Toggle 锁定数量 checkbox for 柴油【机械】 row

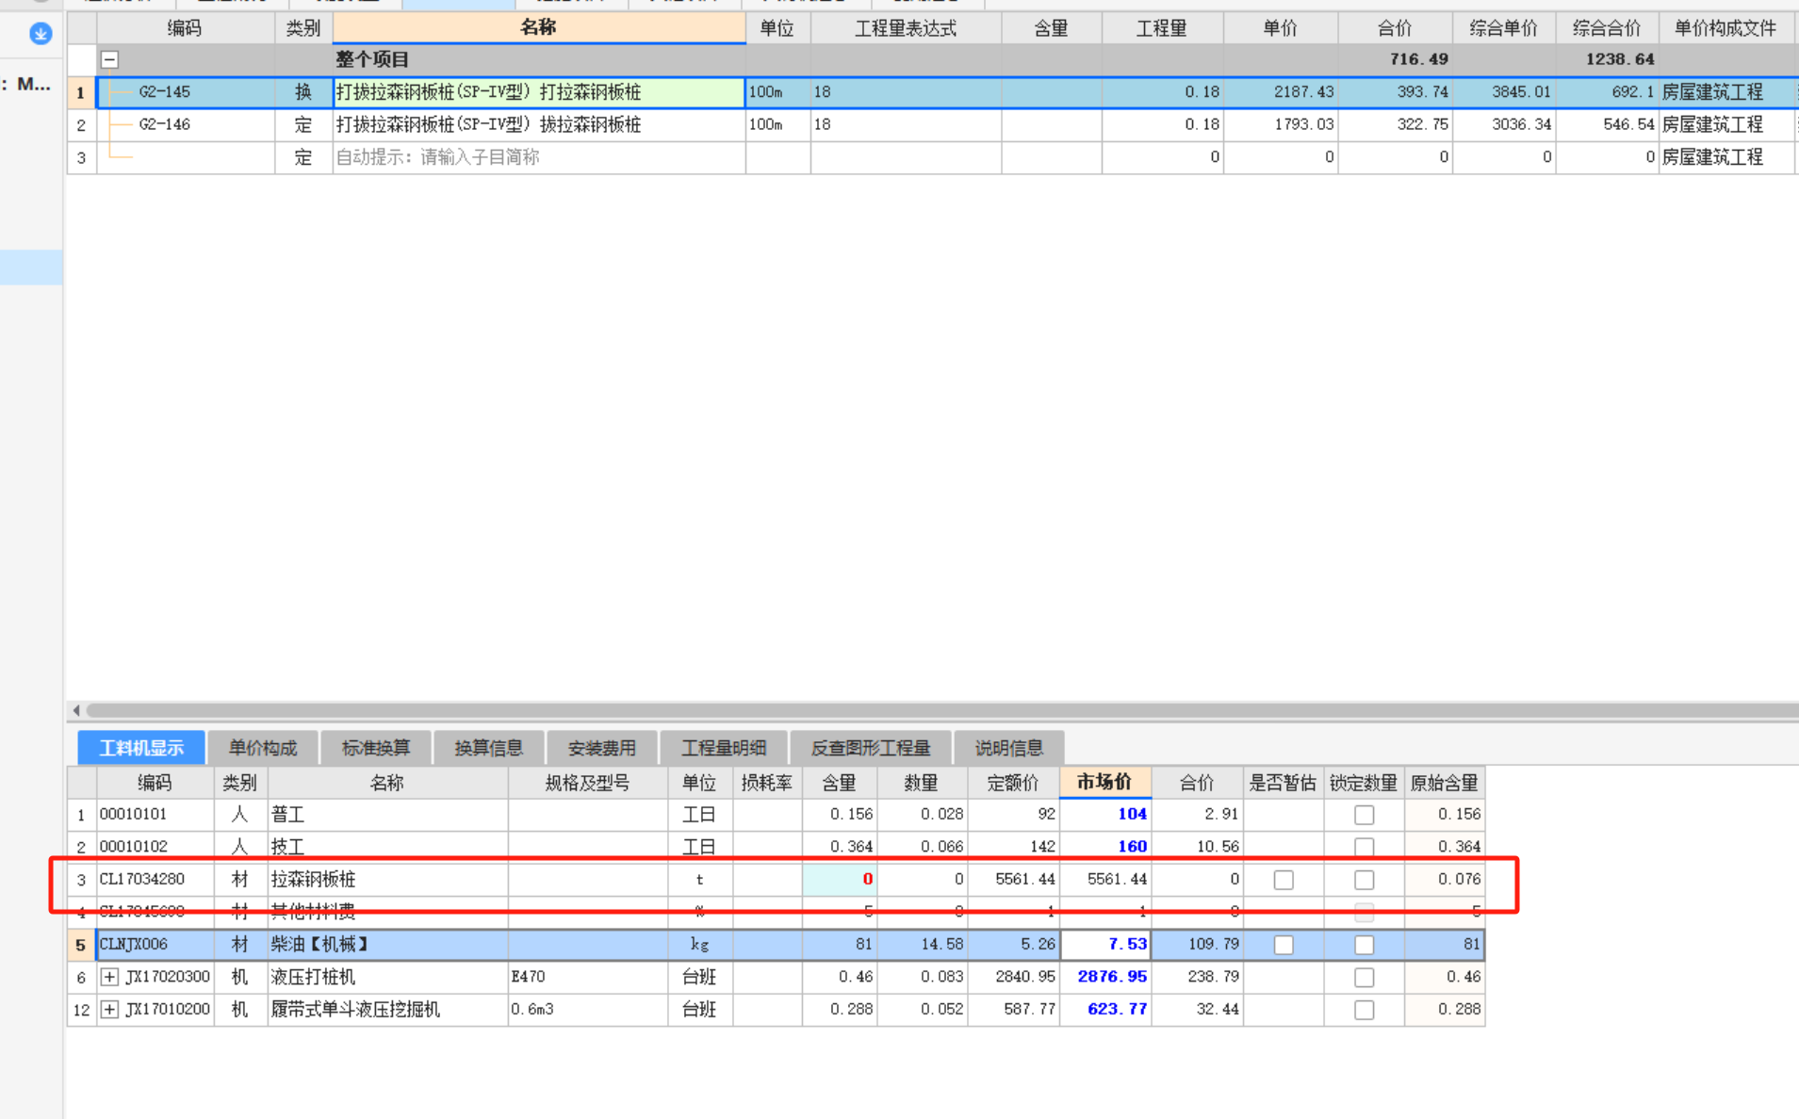point(1364,945)
